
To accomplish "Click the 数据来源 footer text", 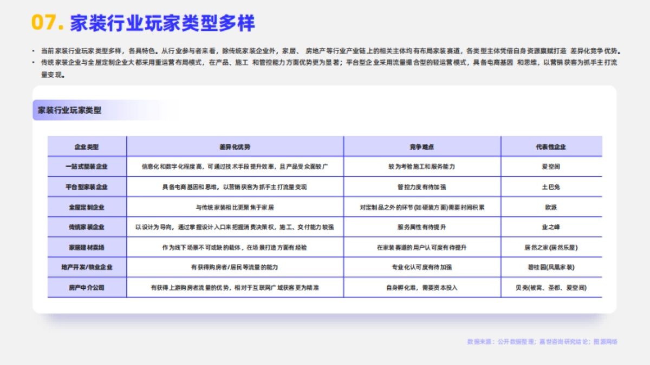I will (x=542, y=342).
